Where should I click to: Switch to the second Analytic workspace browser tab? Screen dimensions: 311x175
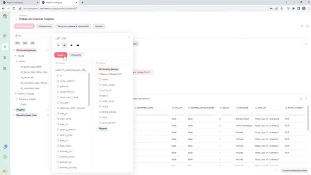point(59,2)
